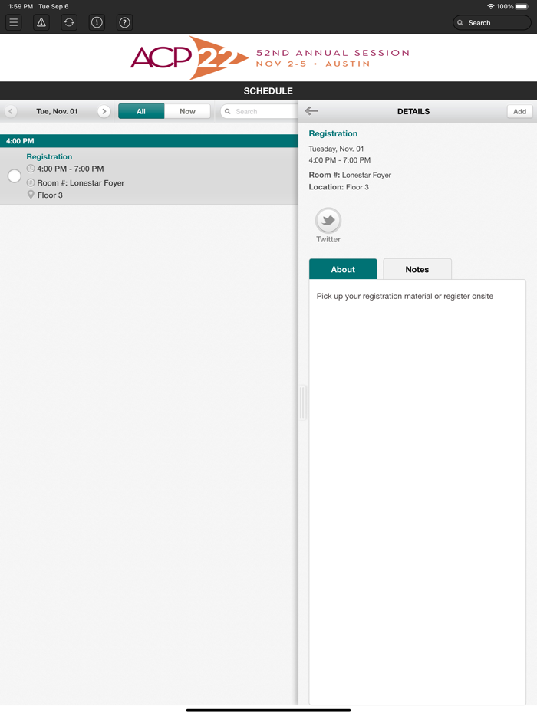Viewport: 537px width, 716px height.
Task: Click the schedule Search box
Action: coord(259,111)
